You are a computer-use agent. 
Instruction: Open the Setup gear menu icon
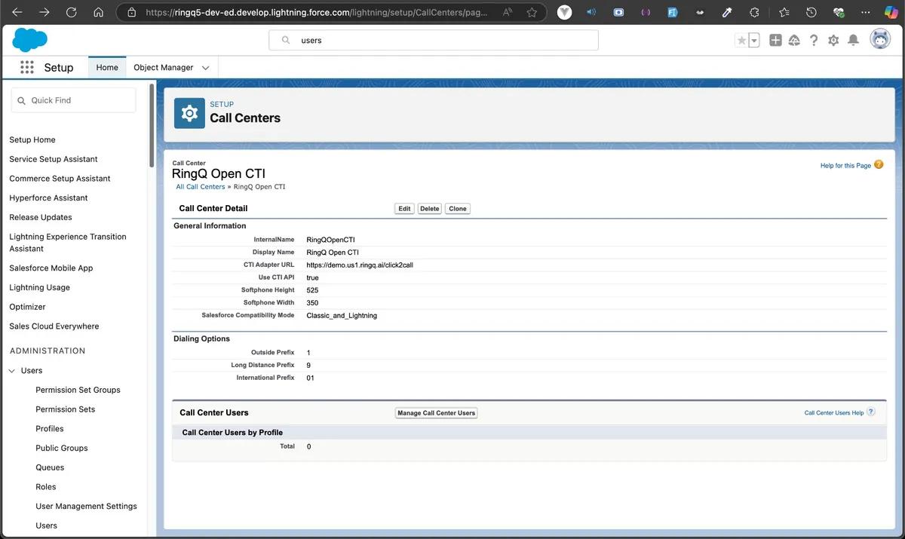[x=833, y=40]
